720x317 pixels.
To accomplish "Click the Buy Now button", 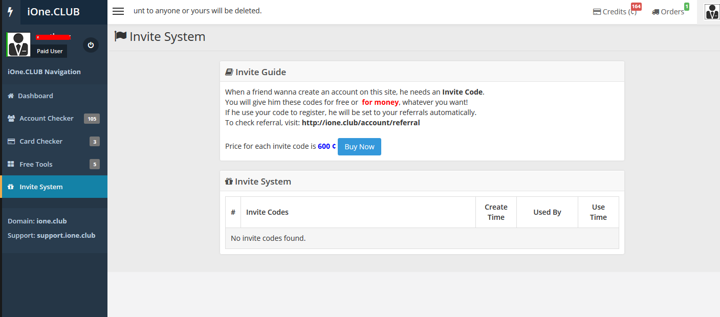I will coord(359,147).
